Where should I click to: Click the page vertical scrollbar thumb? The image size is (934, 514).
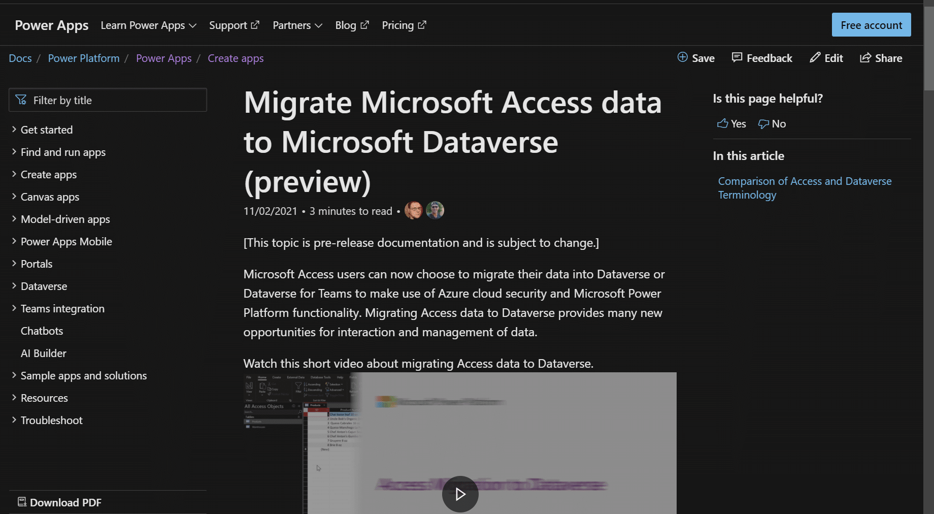[x=928, y=48]
